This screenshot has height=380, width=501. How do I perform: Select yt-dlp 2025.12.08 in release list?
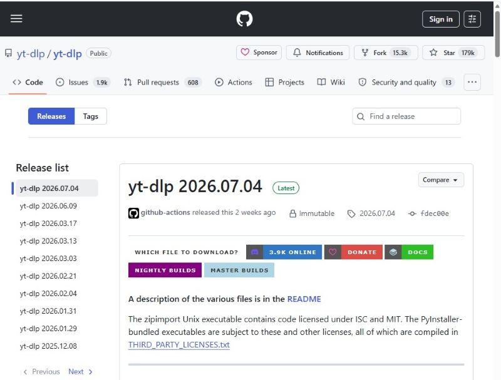(48, 346)
